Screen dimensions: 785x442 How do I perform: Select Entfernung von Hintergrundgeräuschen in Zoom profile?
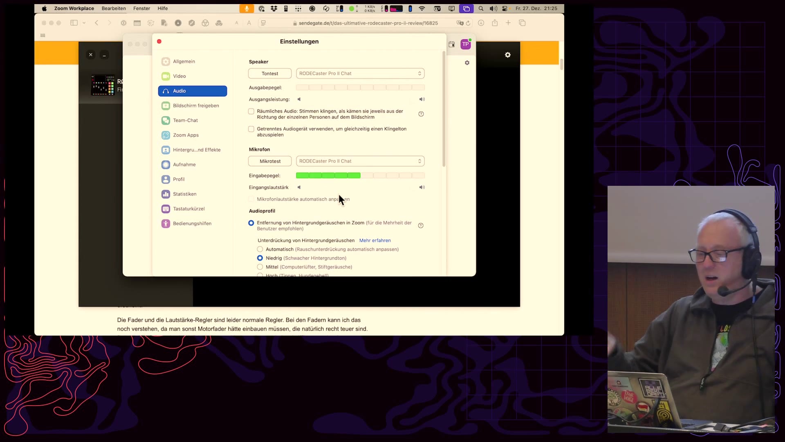[x=251, y=223]
